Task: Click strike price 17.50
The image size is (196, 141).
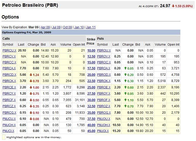Action: [91, 68]
